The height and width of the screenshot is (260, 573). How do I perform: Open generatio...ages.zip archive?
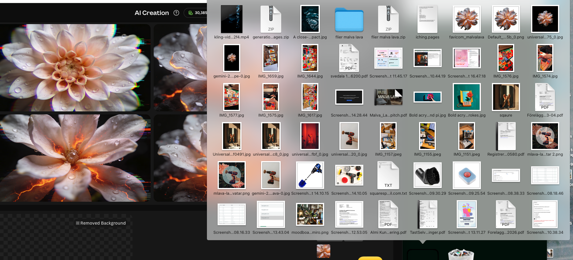click(271, 19)
